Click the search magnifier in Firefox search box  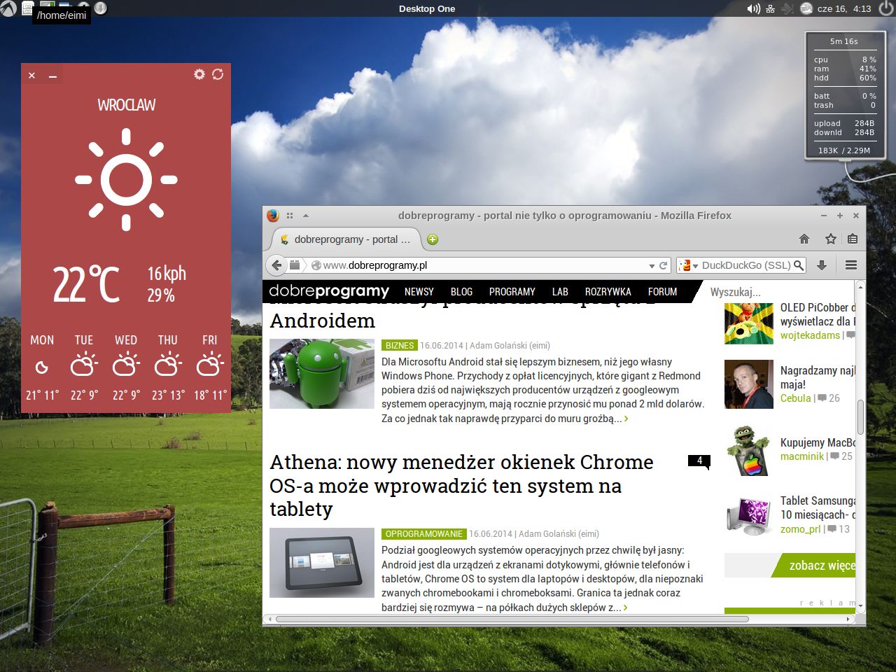coord(799,265)
